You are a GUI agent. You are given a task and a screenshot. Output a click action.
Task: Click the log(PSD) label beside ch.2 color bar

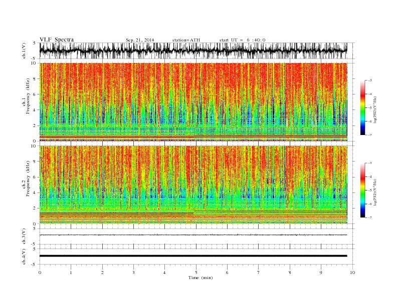[375, 192]
